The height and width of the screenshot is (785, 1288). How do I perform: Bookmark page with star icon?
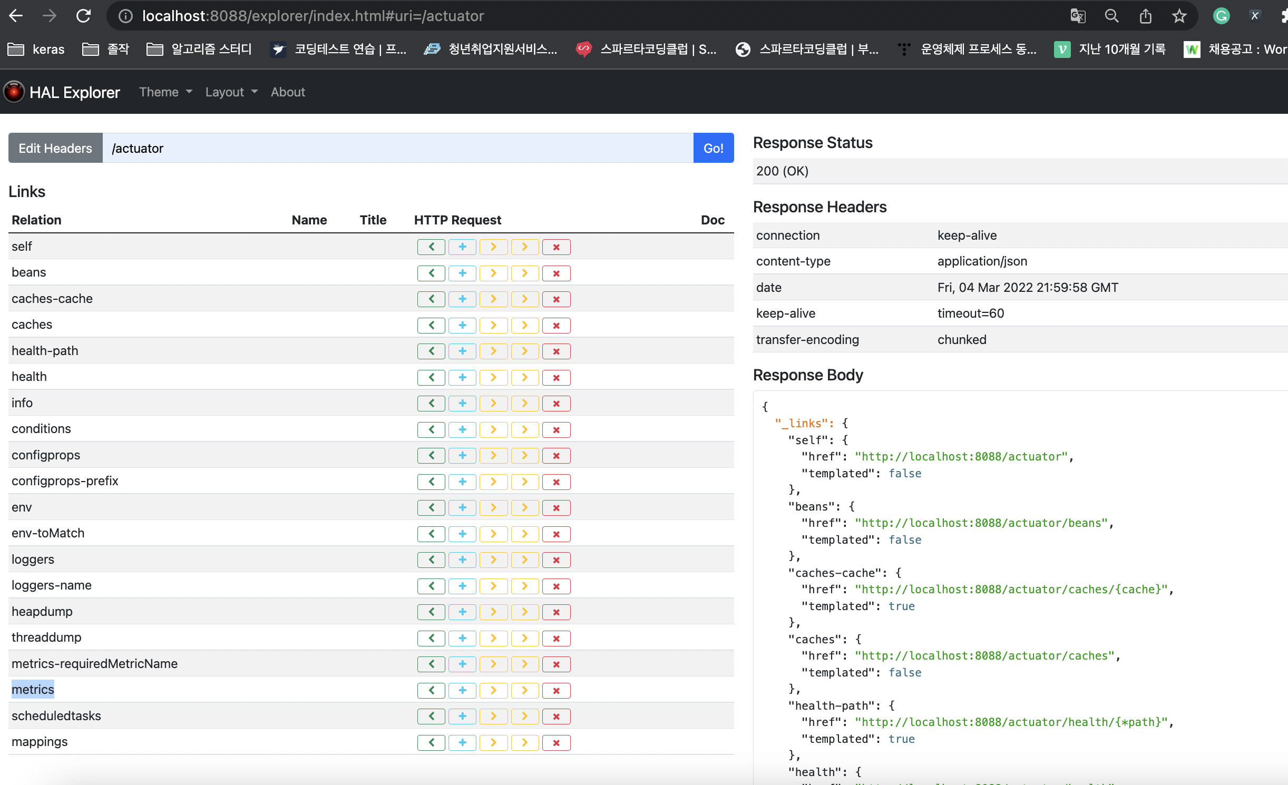(1179, 16)
